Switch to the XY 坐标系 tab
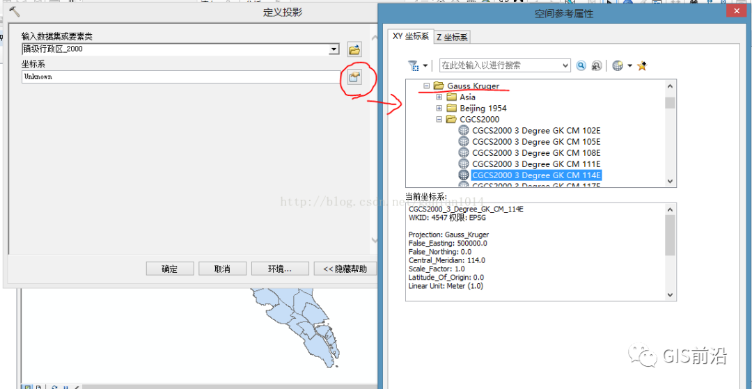The width and height of the screenshot is (752, 389). click(x=411, y=36)
